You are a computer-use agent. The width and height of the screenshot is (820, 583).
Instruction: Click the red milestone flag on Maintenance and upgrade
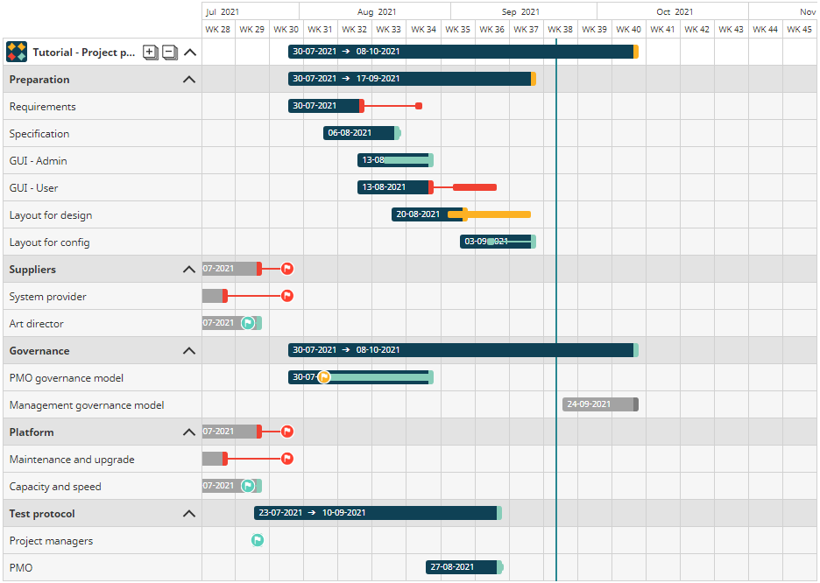pos(287,459)
